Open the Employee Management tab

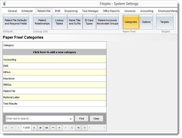[168, 11]
